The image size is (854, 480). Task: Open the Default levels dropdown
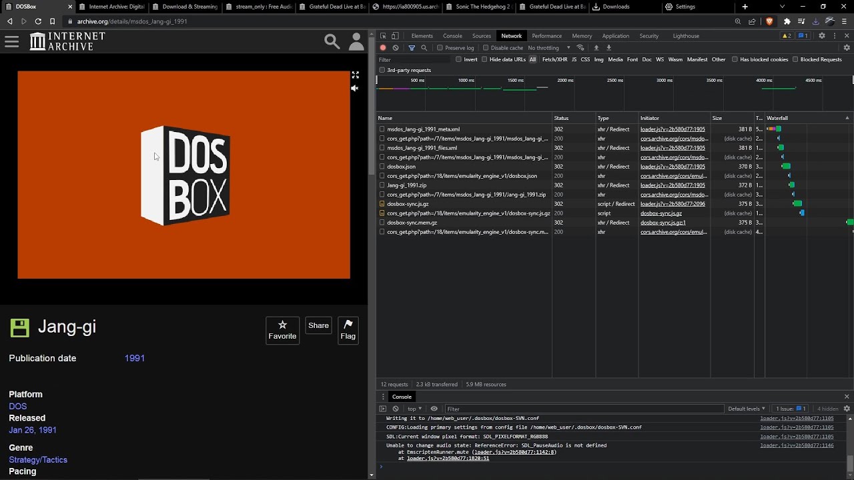[746, 409]
